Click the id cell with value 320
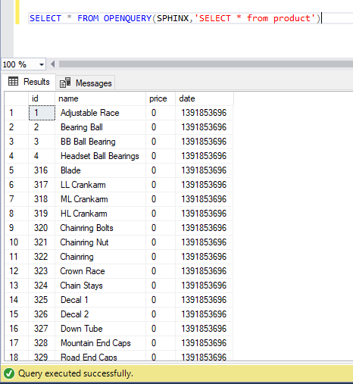Viewport: 353px width, 384px height. 42,228
